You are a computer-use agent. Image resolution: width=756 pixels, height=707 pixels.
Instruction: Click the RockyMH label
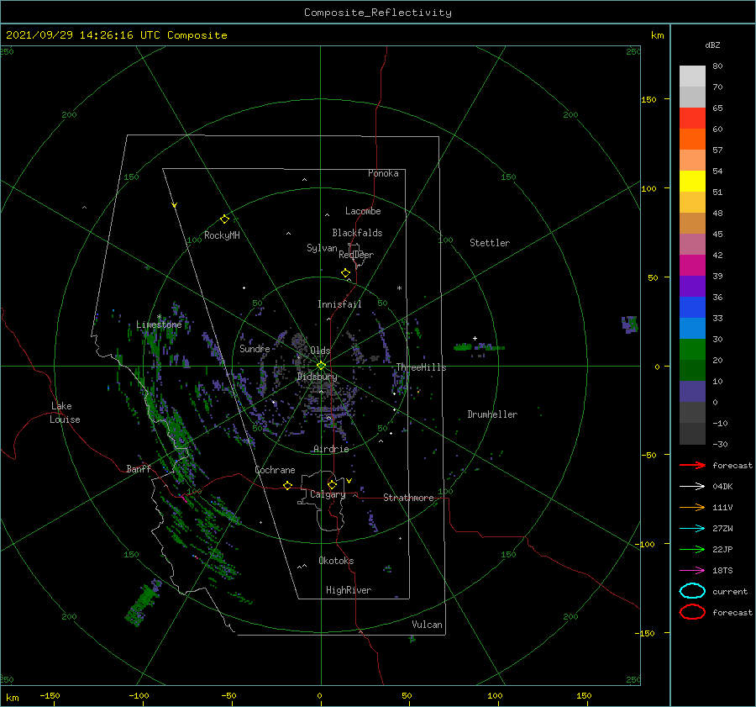[x=222, y=235]
